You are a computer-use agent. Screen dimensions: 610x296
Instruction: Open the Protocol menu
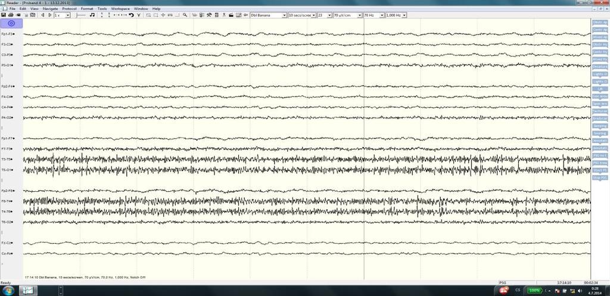[69, 8]
